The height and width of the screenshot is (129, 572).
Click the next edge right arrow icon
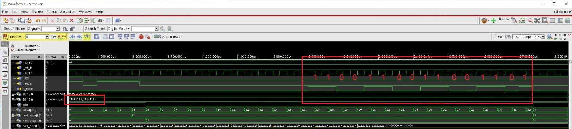(x=79, y=37)
